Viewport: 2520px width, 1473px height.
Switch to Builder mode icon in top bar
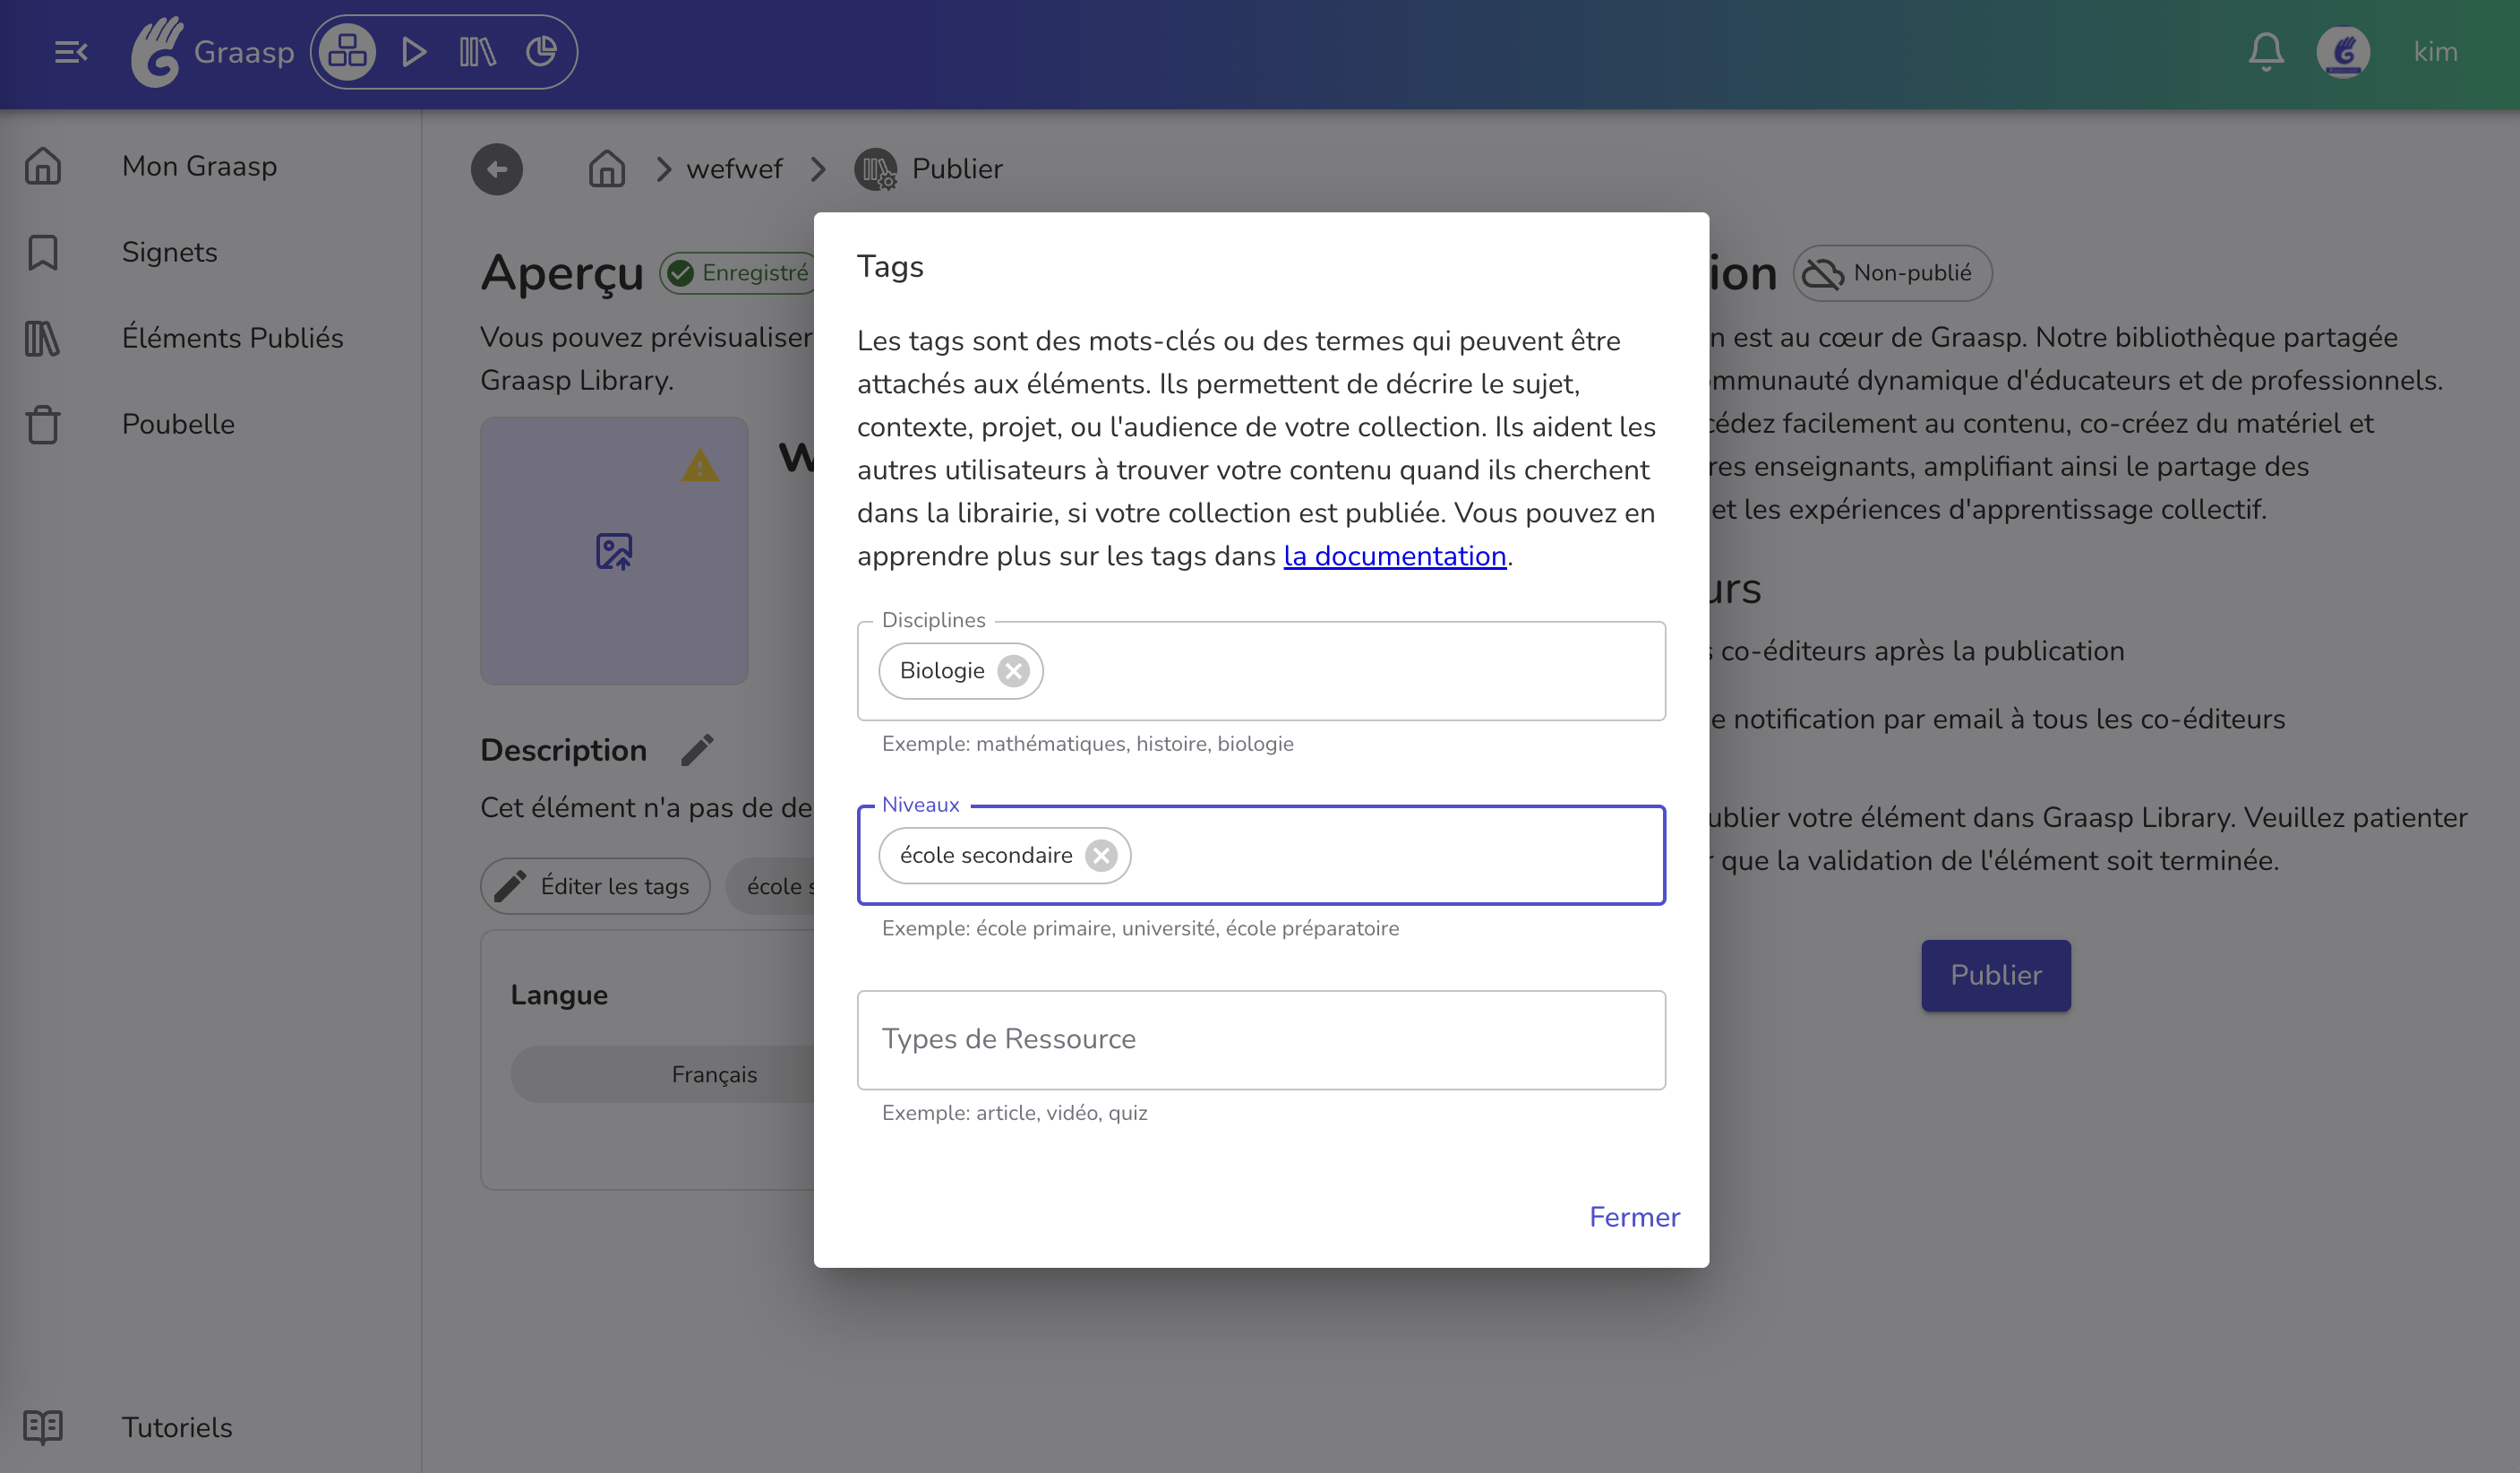click(346, 51)
